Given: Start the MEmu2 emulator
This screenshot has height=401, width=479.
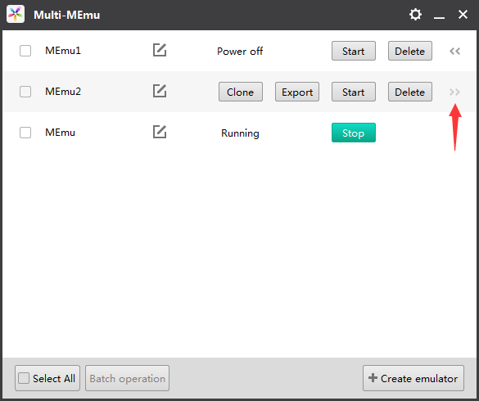Looking at the screenshot, I should (354, 92).
